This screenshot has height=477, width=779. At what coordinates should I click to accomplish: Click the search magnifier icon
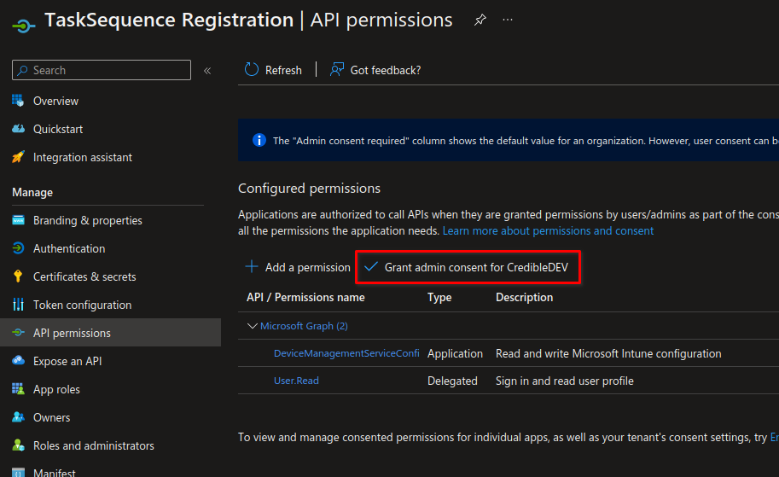(22, 71)
